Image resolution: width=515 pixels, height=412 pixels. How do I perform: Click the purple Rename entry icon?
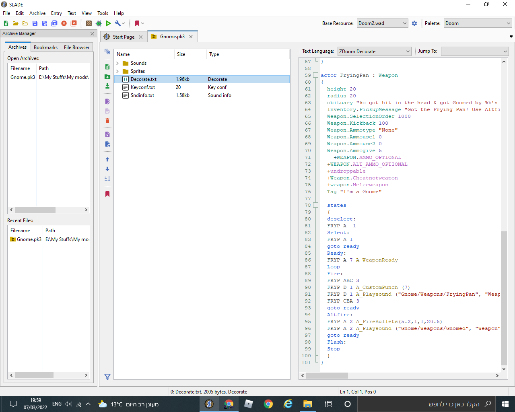[107, 101]
